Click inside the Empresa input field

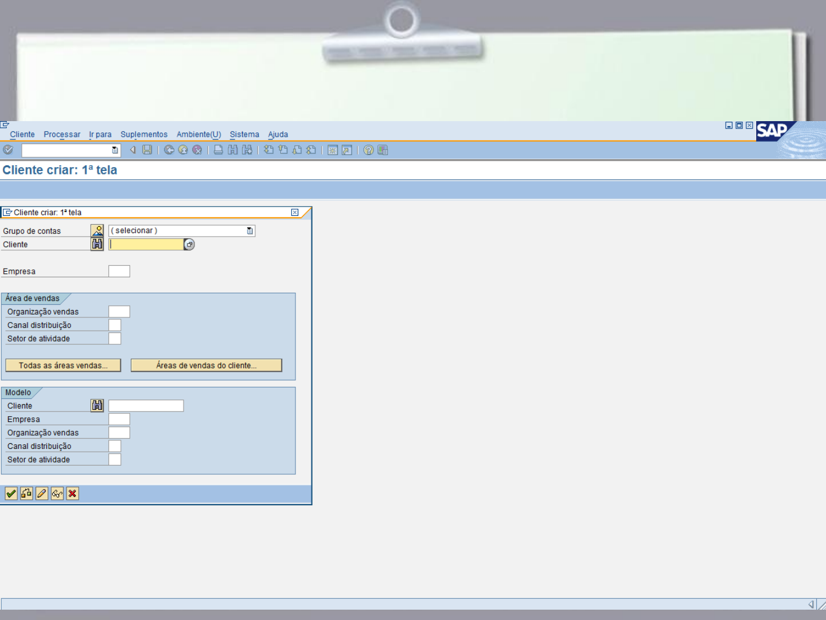pos(119,270)
